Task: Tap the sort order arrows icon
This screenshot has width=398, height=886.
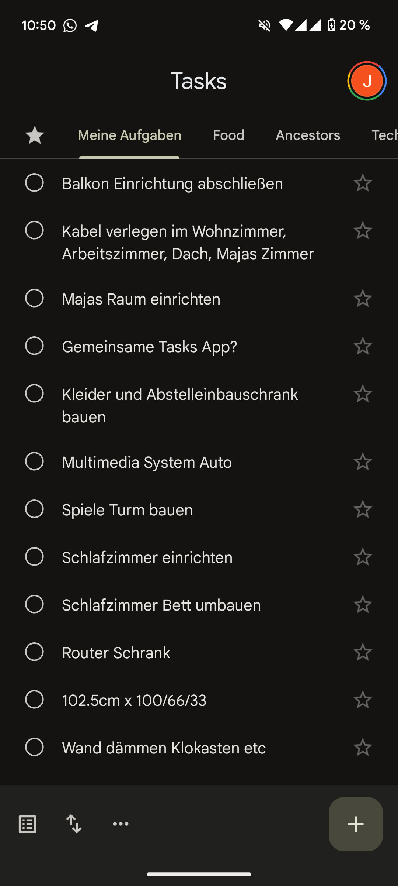Action: click(x=74, y=824)
